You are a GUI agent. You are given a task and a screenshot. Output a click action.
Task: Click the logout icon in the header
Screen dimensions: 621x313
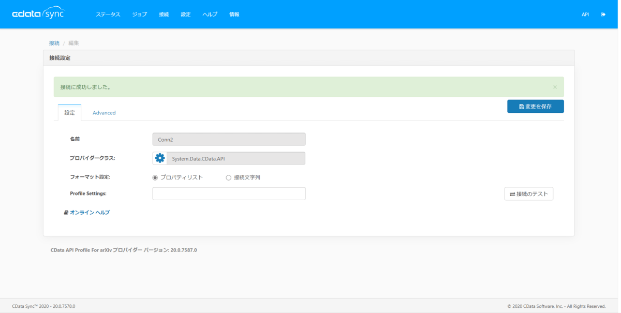coord(603,14)
